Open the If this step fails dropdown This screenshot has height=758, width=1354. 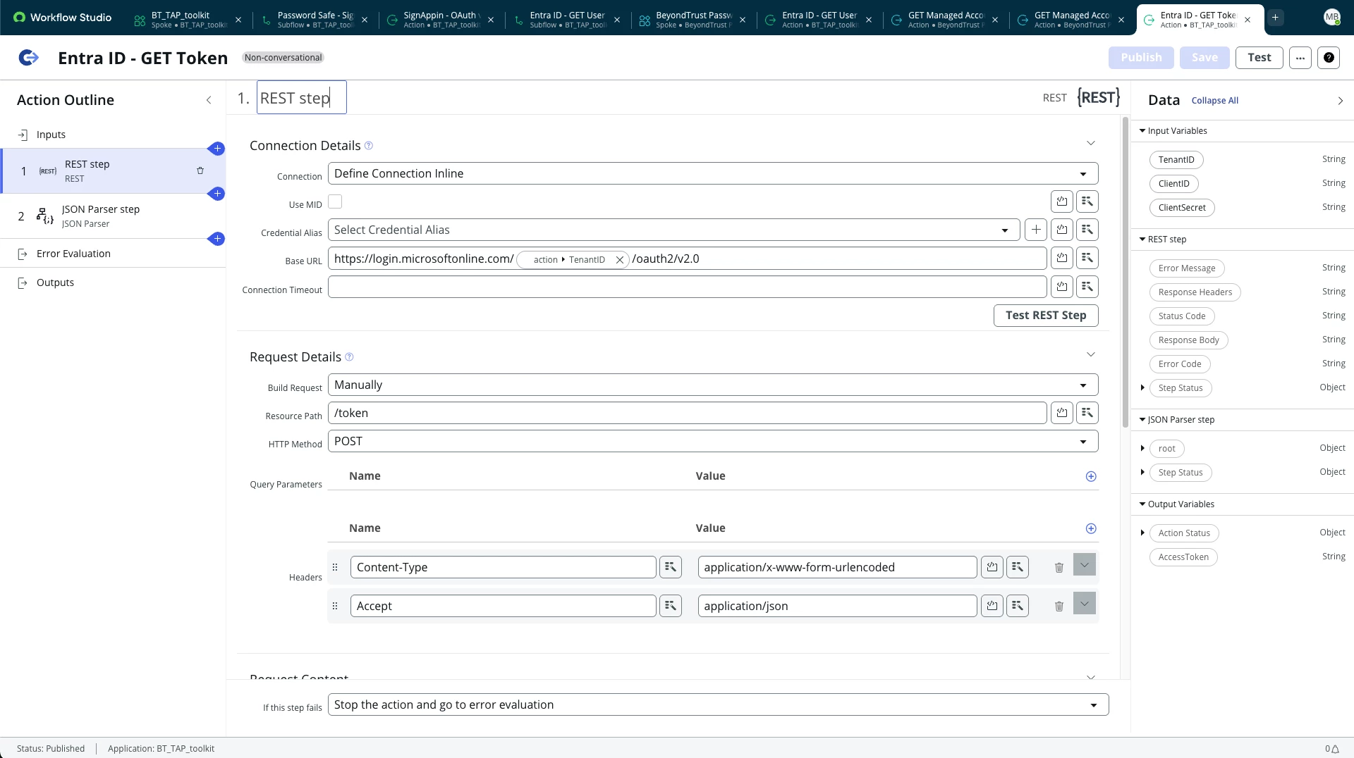[x=718, y=705]
